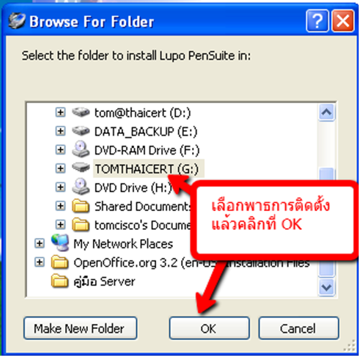Click the tom@thaicert (D:) hard drive icon

pos(81,112)
